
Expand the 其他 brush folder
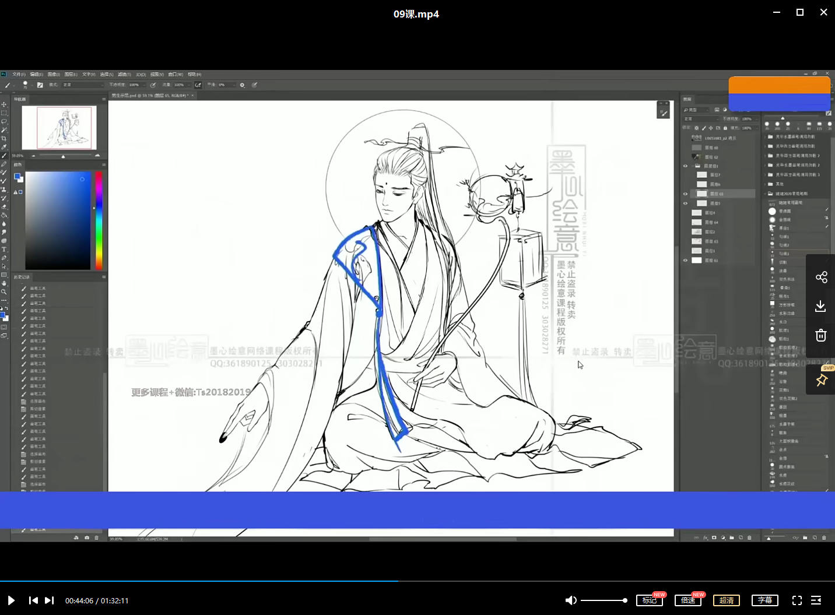click(x=765, y=184)
